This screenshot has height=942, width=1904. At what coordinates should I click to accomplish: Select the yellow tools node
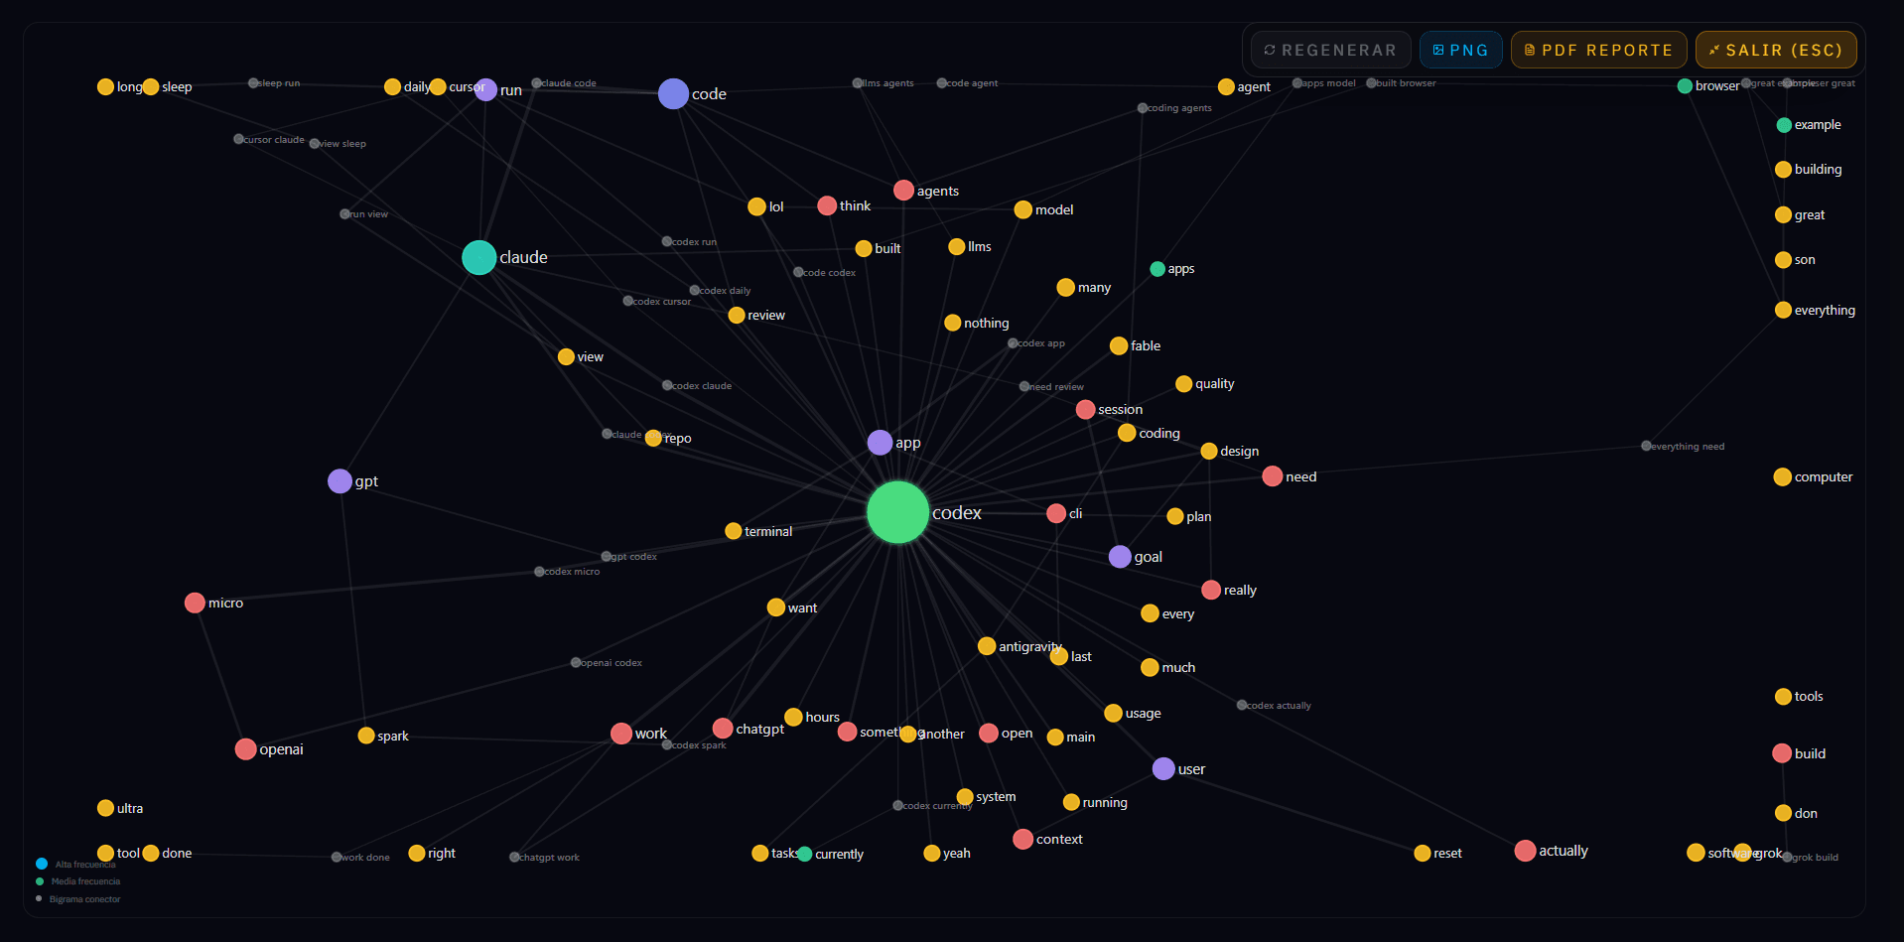[1783, 696]
